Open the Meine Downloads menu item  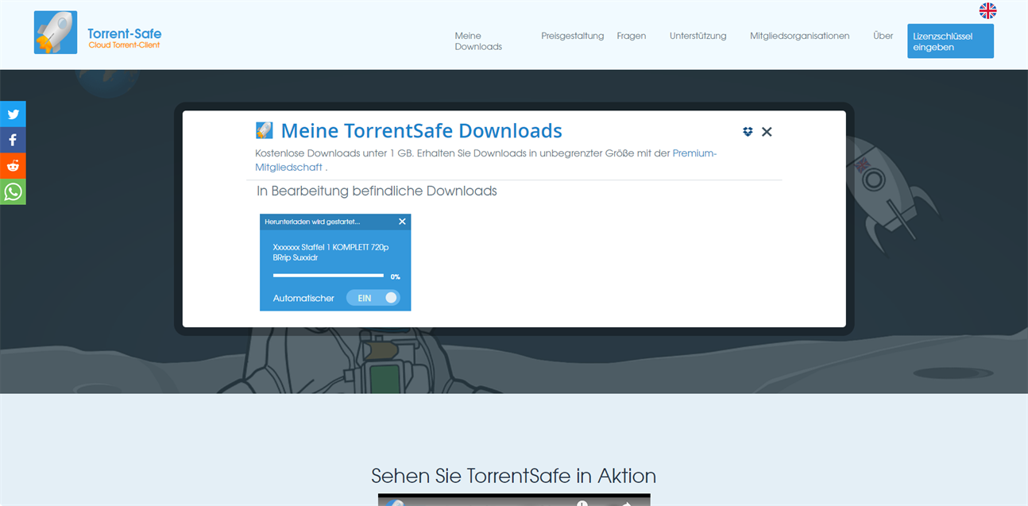pos(478,41)
